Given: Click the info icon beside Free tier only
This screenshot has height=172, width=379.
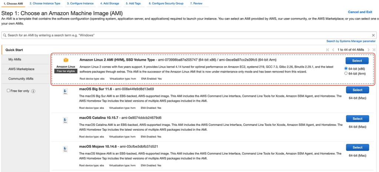Looking at the screenshot, I should click(33, 91).
